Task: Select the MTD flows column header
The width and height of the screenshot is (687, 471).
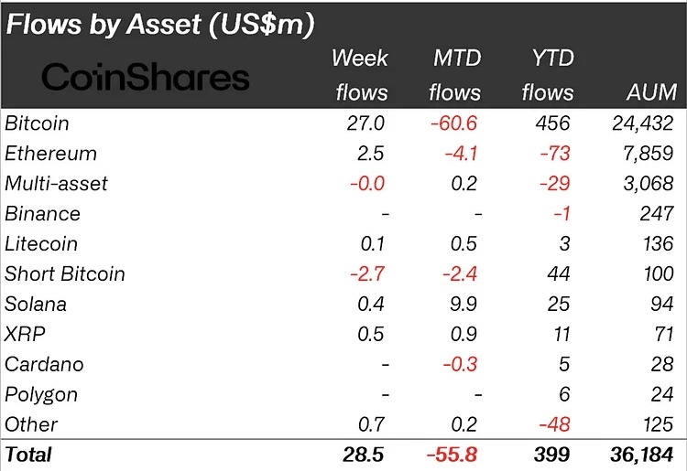Action: [455, 75]
